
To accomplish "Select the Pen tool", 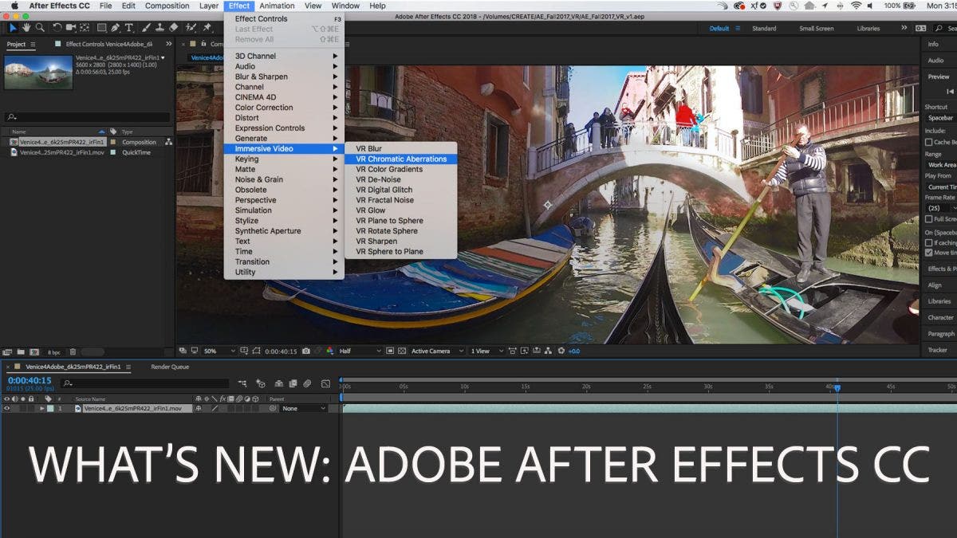I will tap(116, 27).
